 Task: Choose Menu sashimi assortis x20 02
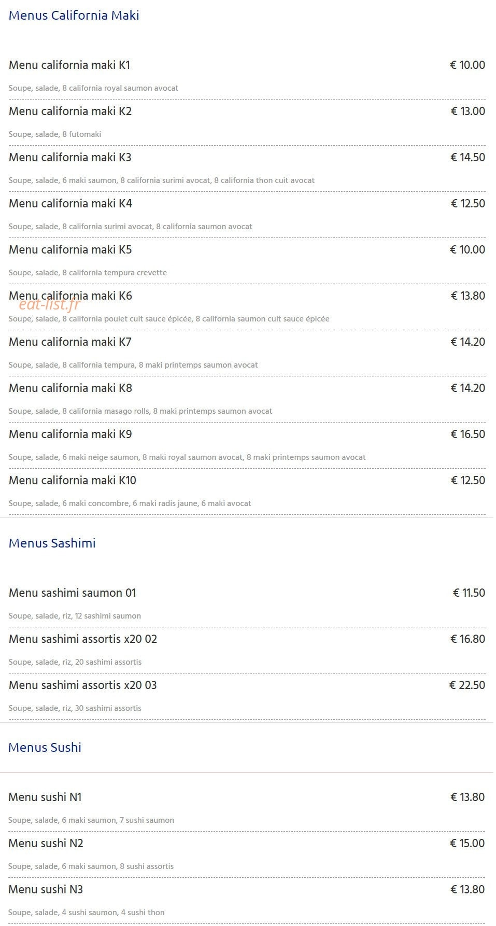pyautogui.click(x=83, y=639)
